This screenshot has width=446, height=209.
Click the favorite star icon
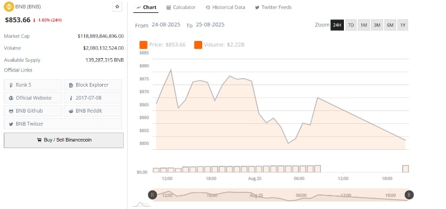pos(117,6)
